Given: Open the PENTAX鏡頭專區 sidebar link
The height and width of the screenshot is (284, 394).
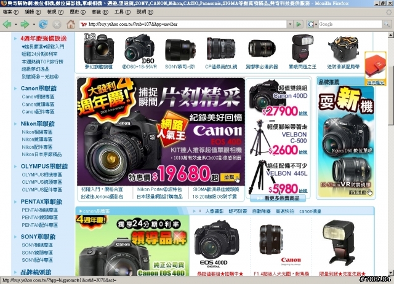Looking at the screenshot, I should click(x=39, y=217).
